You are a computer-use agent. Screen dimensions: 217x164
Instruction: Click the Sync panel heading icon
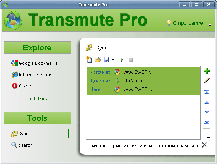click(89, 47)
